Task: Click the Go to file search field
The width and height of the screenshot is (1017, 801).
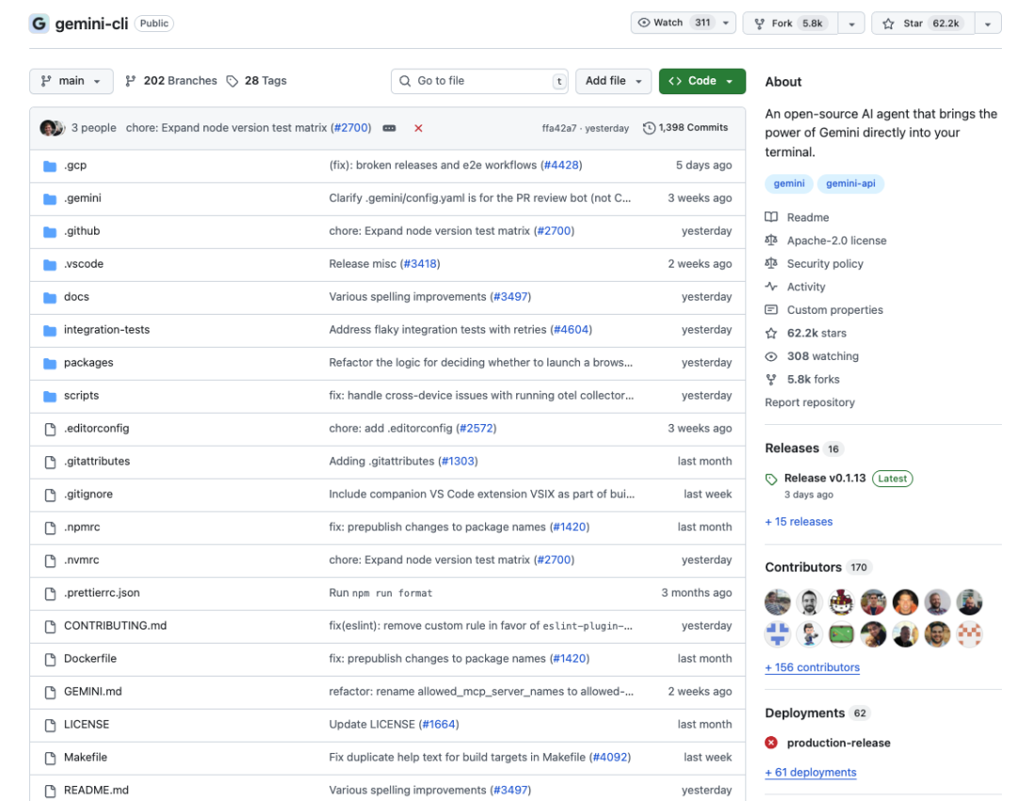Action: point(479,81)
